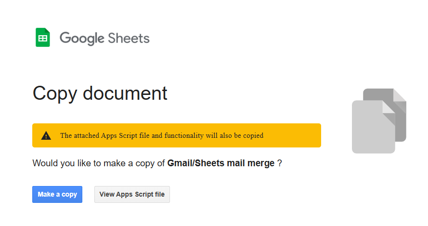428x226 pixels.
Task: Click the green Google Sheets logo icon
Action: click(x=42, y=38)
